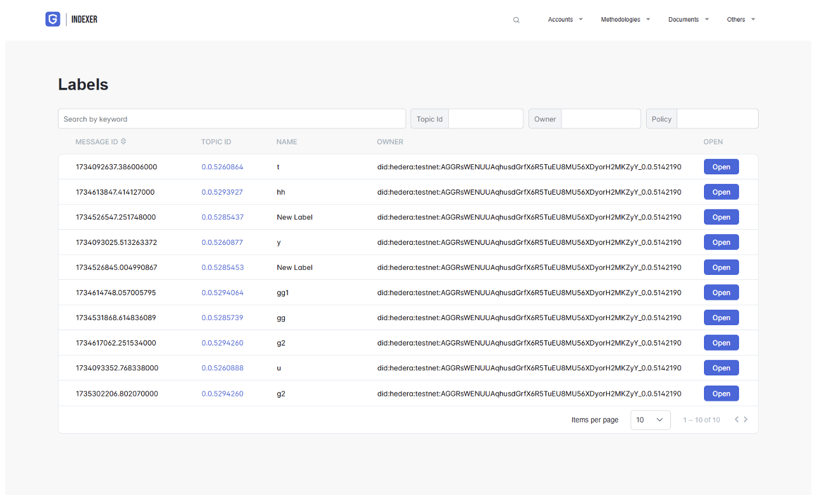The width and height of the screenshot is (814, 495).
Task: Open the label named 't'
Action: click(721, 167)
